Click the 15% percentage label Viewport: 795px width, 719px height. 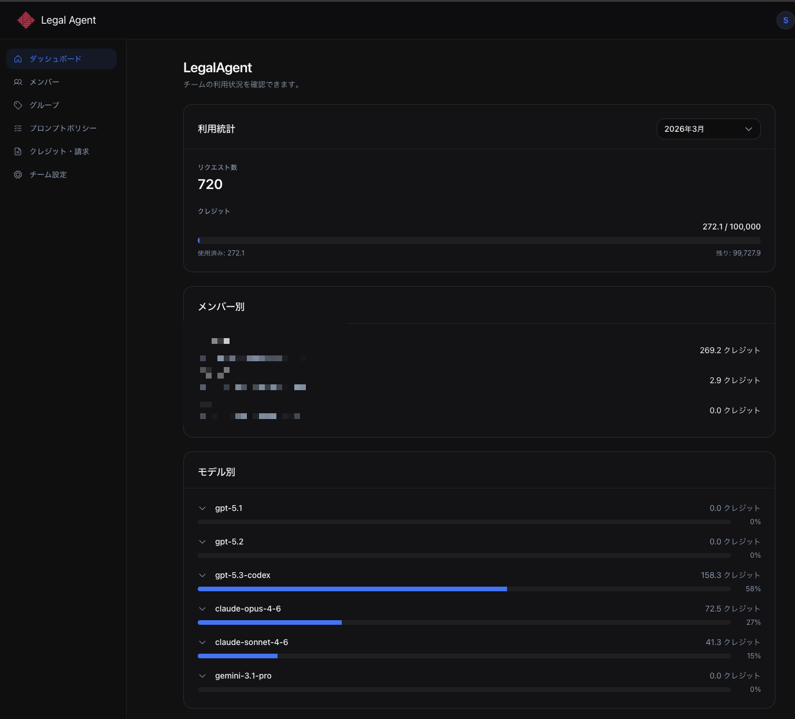point(753,656)
